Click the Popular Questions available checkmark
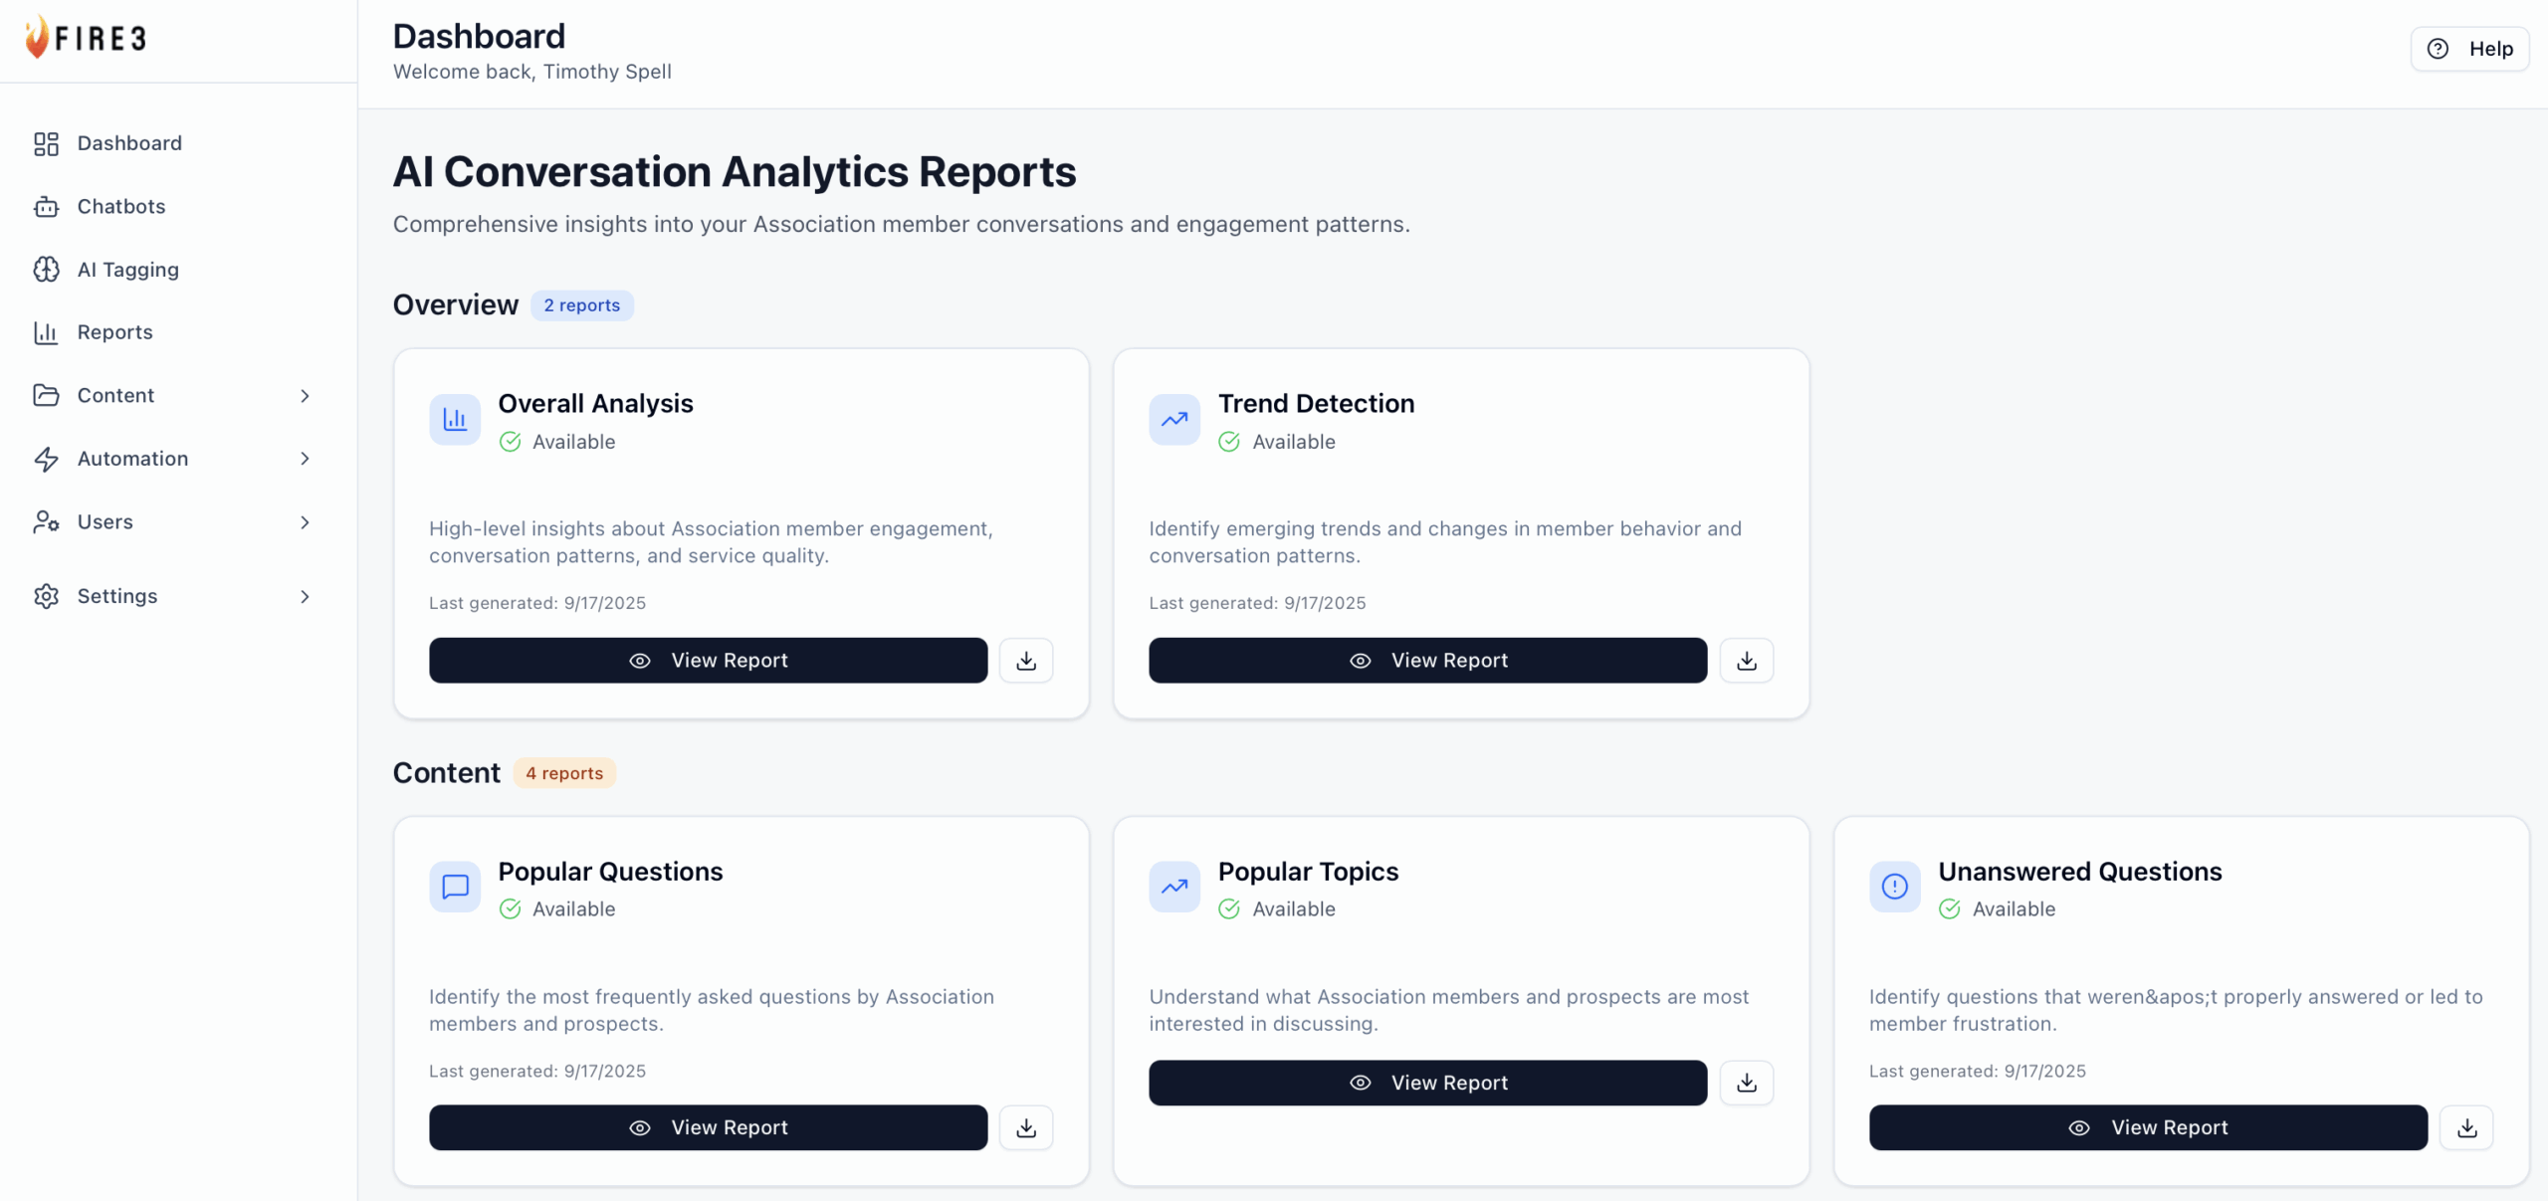Viewport: 2548px width, 1201px height. click(510, 908)
